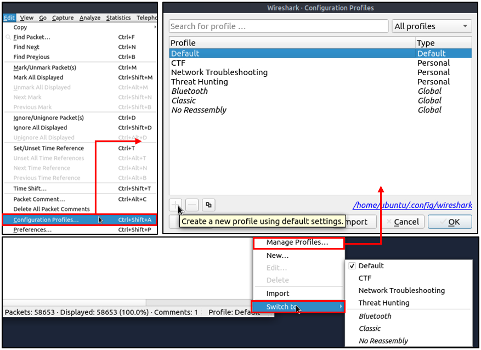Select Threat Hunting row in profile list
The image size is (481, 350).
320,82
